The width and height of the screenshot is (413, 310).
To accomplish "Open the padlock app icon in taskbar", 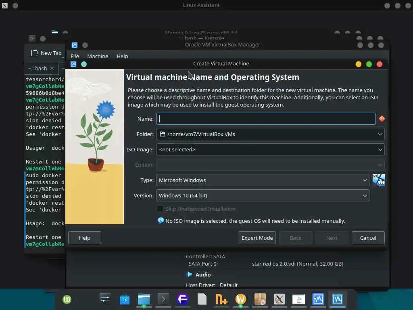I will pos(299,300).
